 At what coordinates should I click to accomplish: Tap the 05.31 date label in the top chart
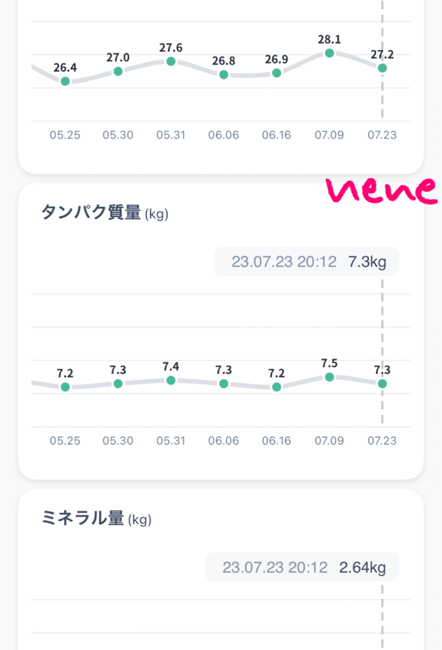pos(171,135)
